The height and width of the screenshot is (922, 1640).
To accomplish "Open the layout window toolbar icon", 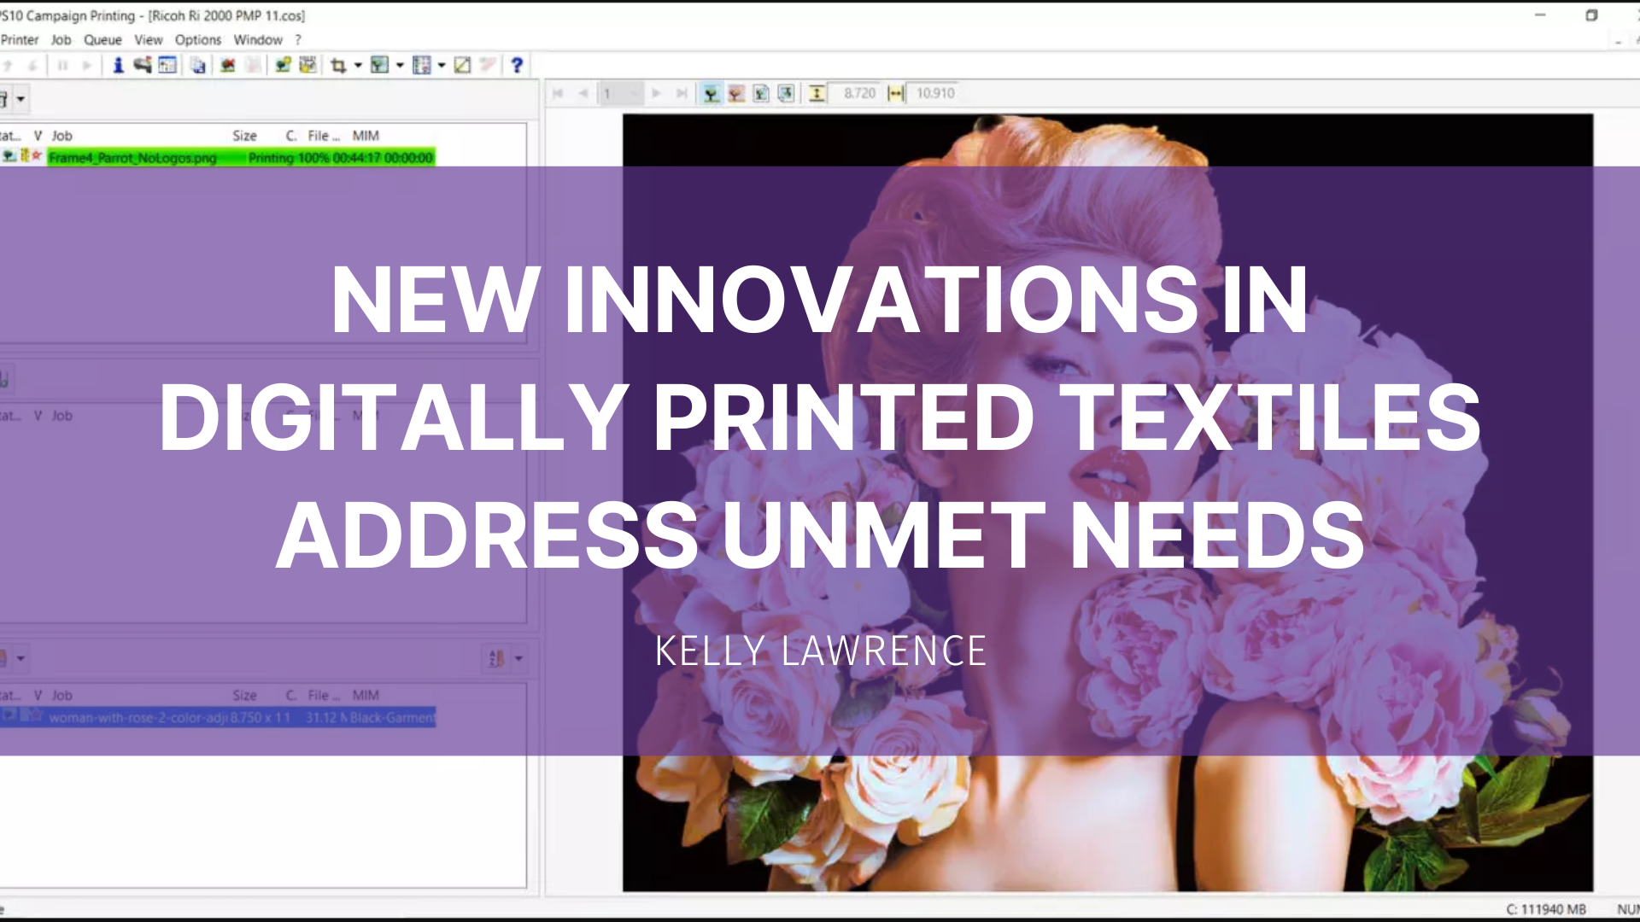I will (x=167, y=65).
